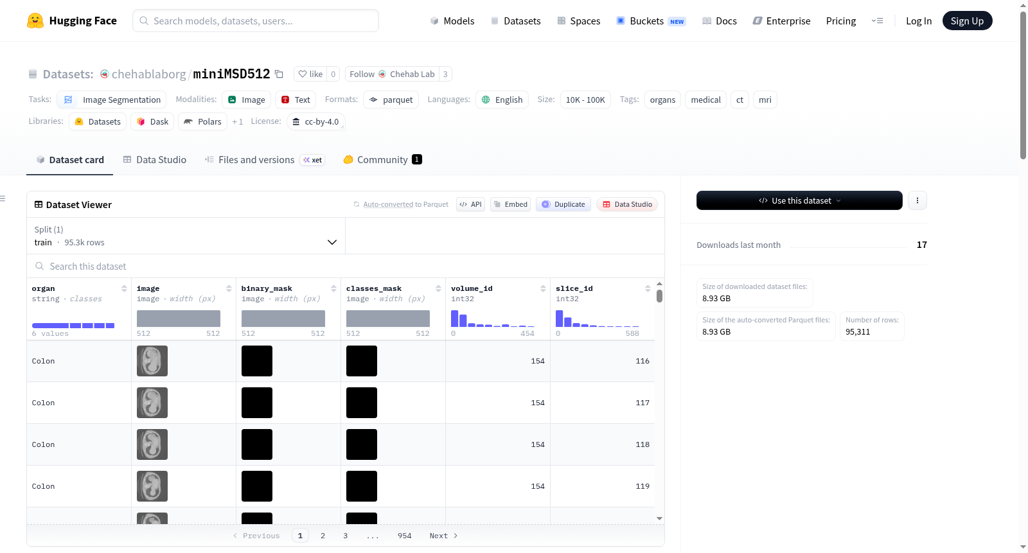1028x553 pixels.
Task: Open Data Studio from the viewer header
Action: [627, 204]
